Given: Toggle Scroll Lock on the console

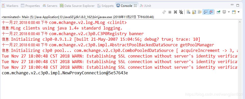Looking at the screenshot, I should (194, 12).
